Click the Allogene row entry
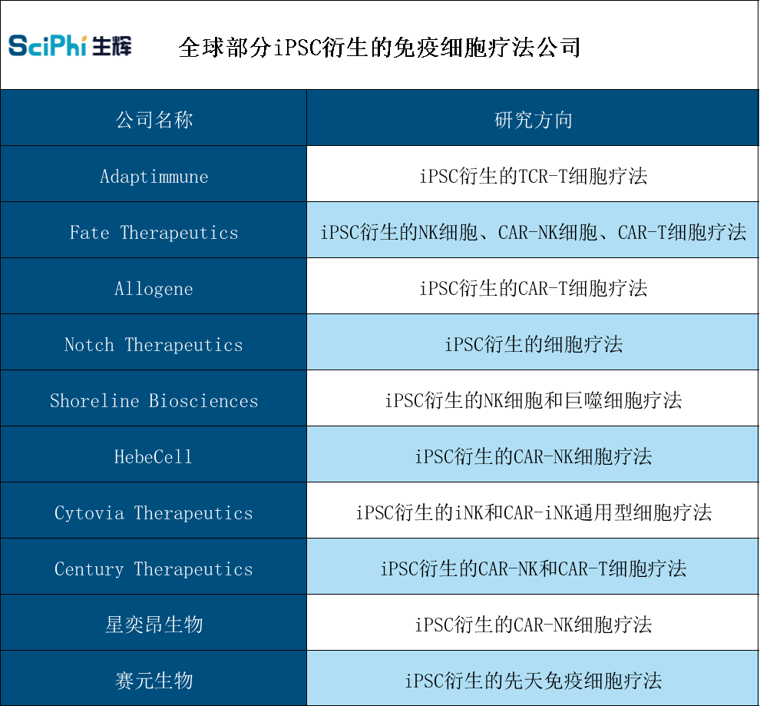 [x=154, y=287]
